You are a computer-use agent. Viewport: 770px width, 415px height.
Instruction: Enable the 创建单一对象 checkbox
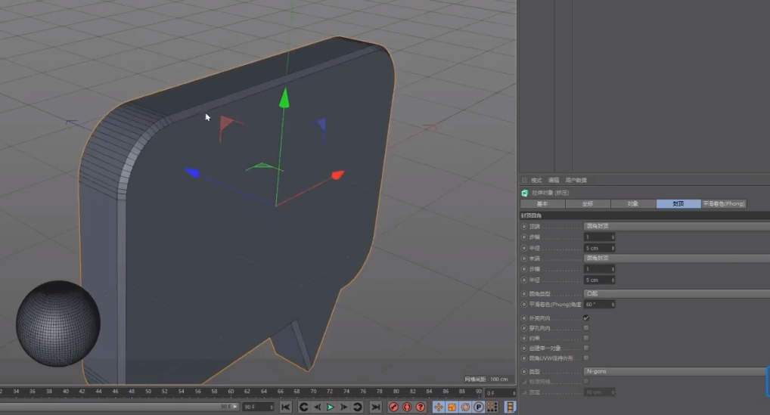click(586, 348)
